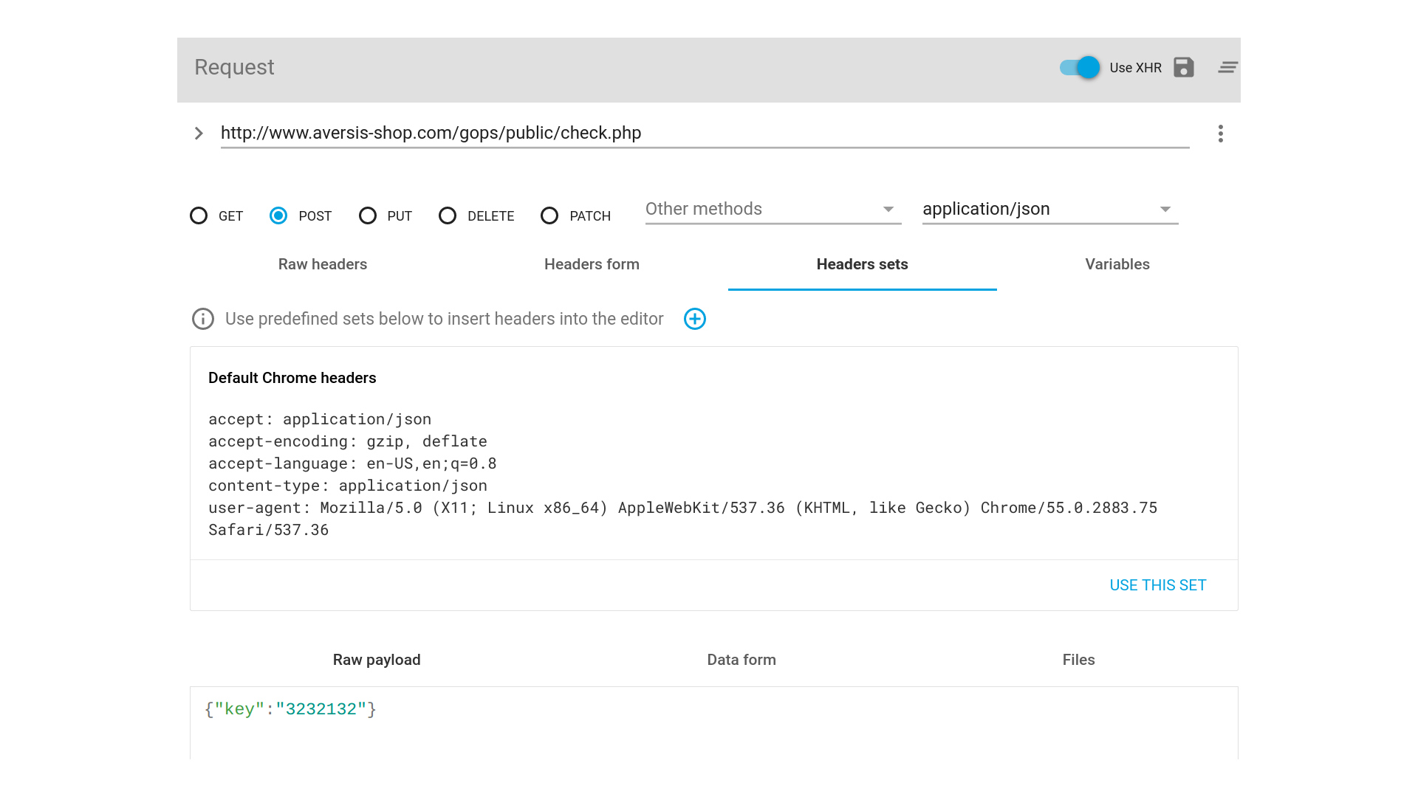This screenshot has width=1418, height=797.
Task: Select the POST method radio button
Action: coord(278,215)
